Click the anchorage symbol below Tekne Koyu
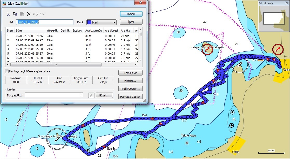Viewport: 290px width, 159px height. tap(187, 143)
